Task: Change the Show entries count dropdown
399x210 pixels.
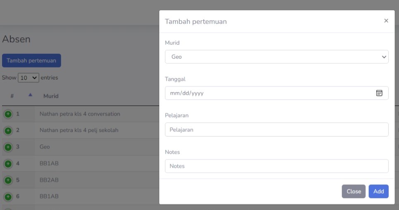Action: point(29,78)
